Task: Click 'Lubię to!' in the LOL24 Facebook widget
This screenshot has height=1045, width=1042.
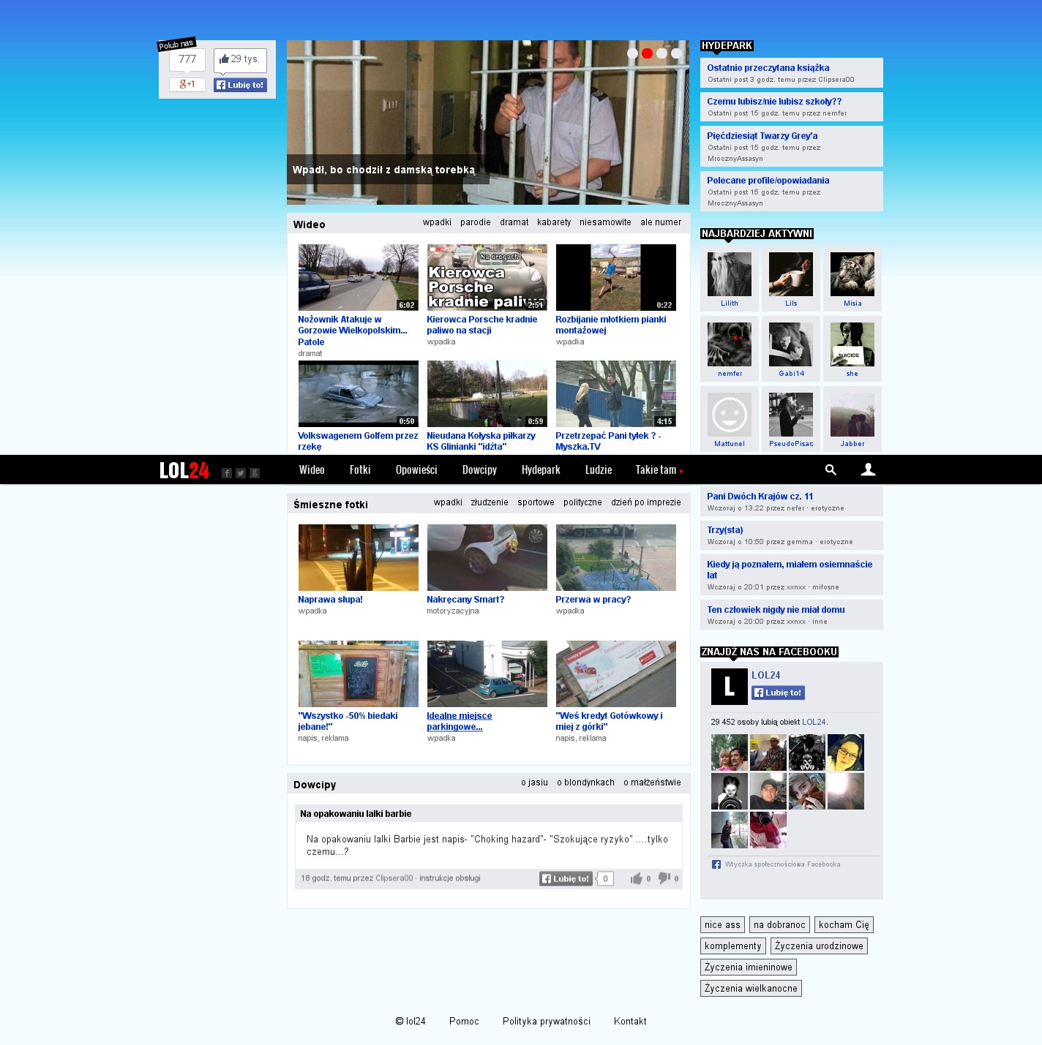Action: [x=779, y=693]
